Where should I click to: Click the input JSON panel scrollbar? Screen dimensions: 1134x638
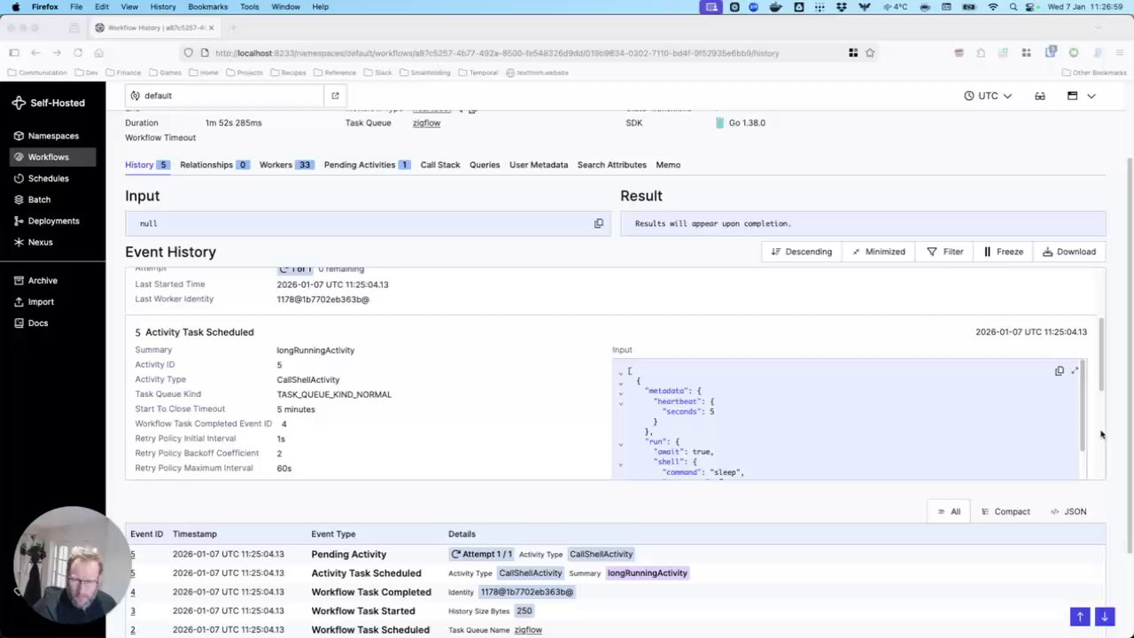point(1083,406)
